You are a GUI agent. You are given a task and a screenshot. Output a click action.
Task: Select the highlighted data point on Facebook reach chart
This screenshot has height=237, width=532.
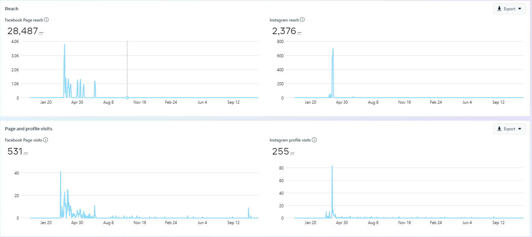click(x=127, y=98)
